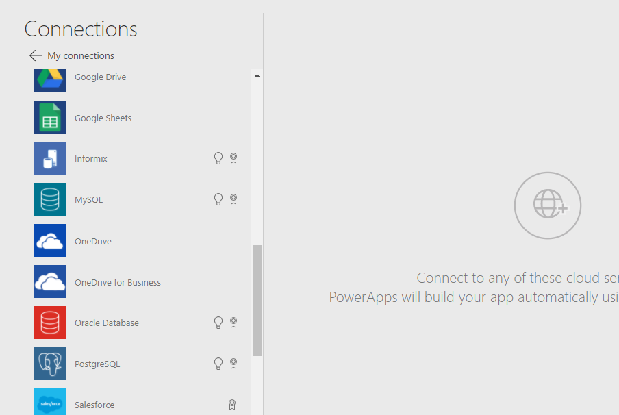619x415 pixels.
Task: Click the premium badge beside Oracle Database
Action: tap(233, 323)
